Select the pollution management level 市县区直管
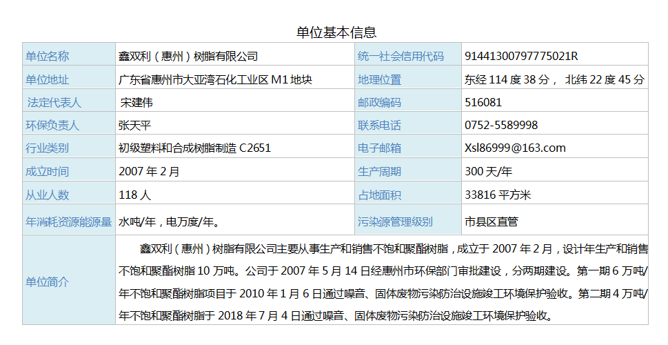668x345 pixels. (x=492, y=222)
